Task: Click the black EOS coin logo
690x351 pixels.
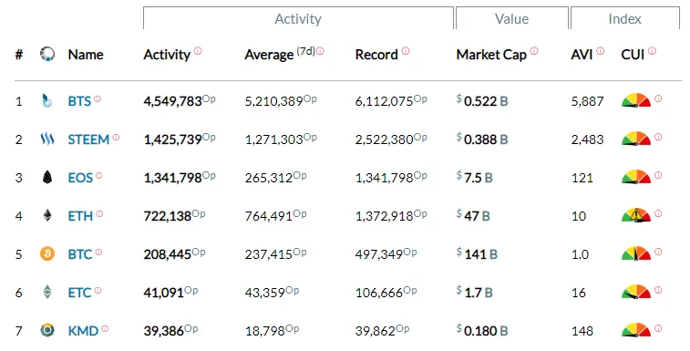Action: point(47,178)
